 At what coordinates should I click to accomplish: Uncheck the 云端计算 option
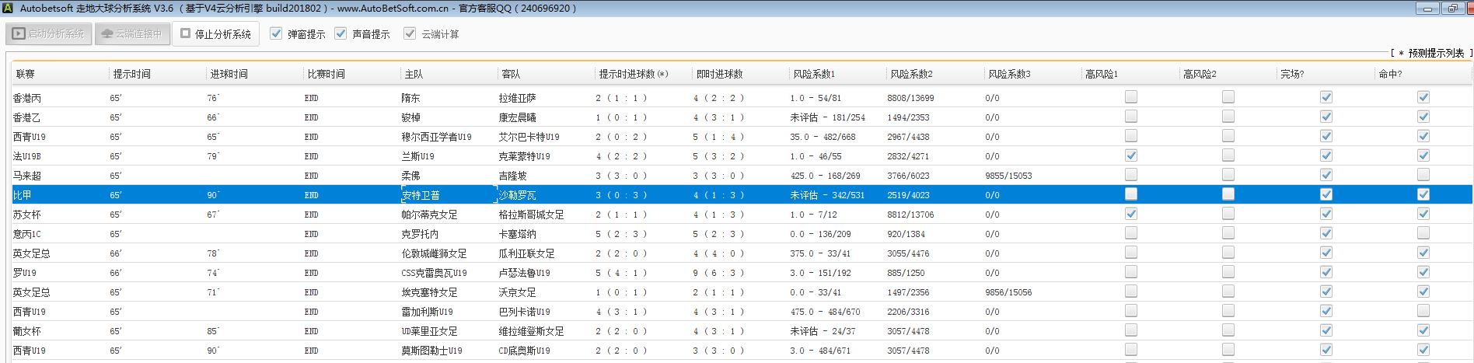410,33
